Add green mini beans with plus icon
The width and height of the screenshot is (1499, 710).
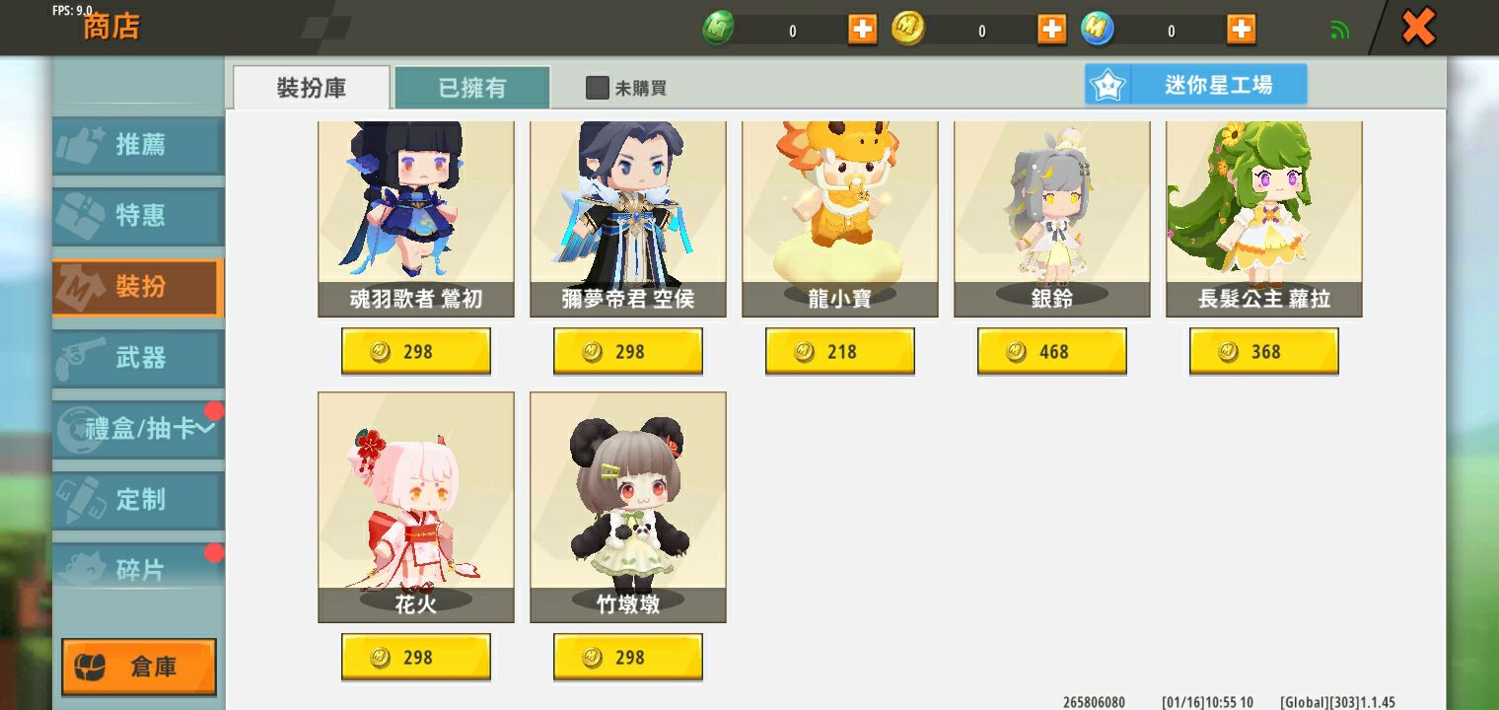[x=862, y=30]
